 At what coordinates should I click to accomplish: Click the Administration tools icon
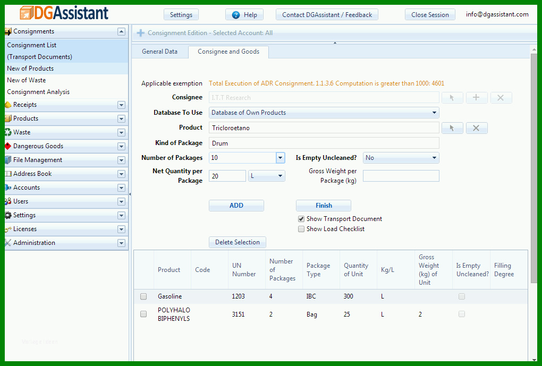8,243
